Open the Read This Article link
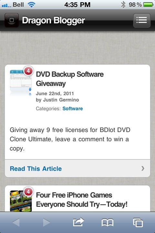Image resolution: width=155 pixels, height=233 pixels. point(36,169)
